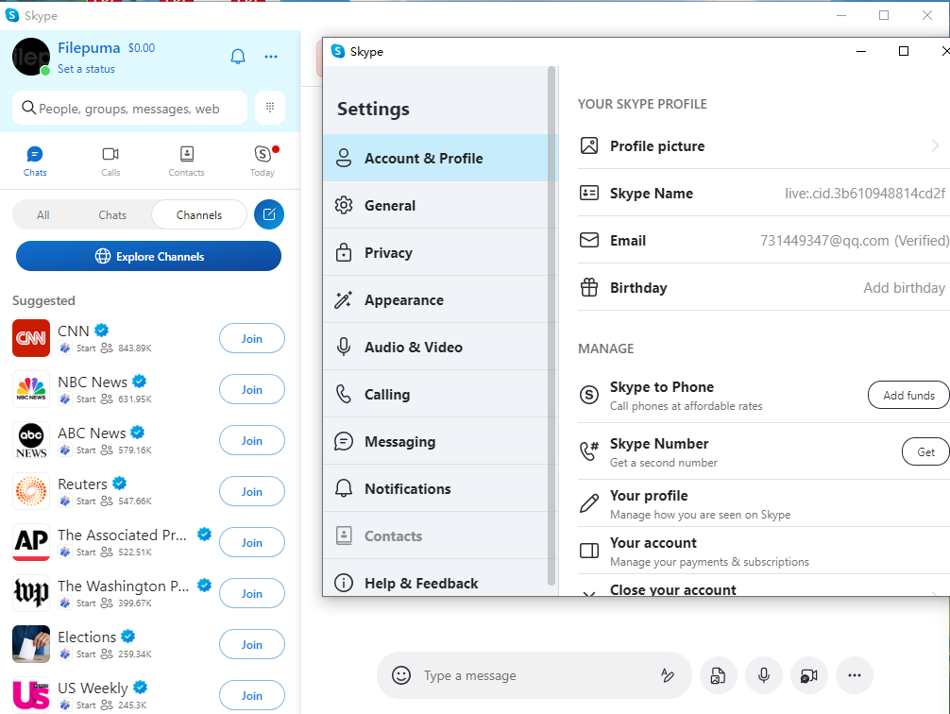This screenshot has height=714, width=950.
Task: Open the dial pad icon beside search
Action: pos(270,108)
